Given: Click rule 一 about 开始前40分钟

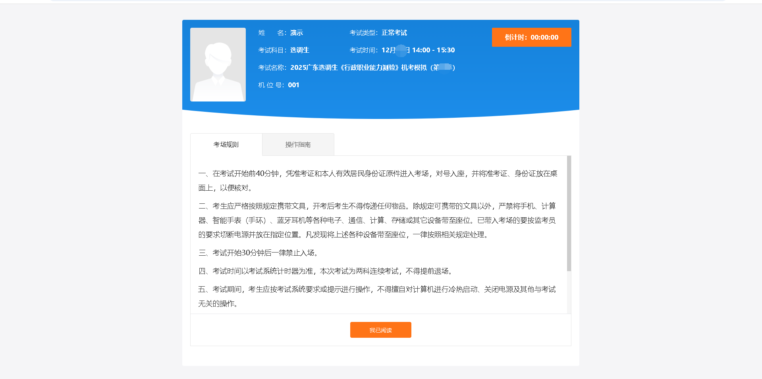Looking at the screenshot, I should (x=378, y=181).
